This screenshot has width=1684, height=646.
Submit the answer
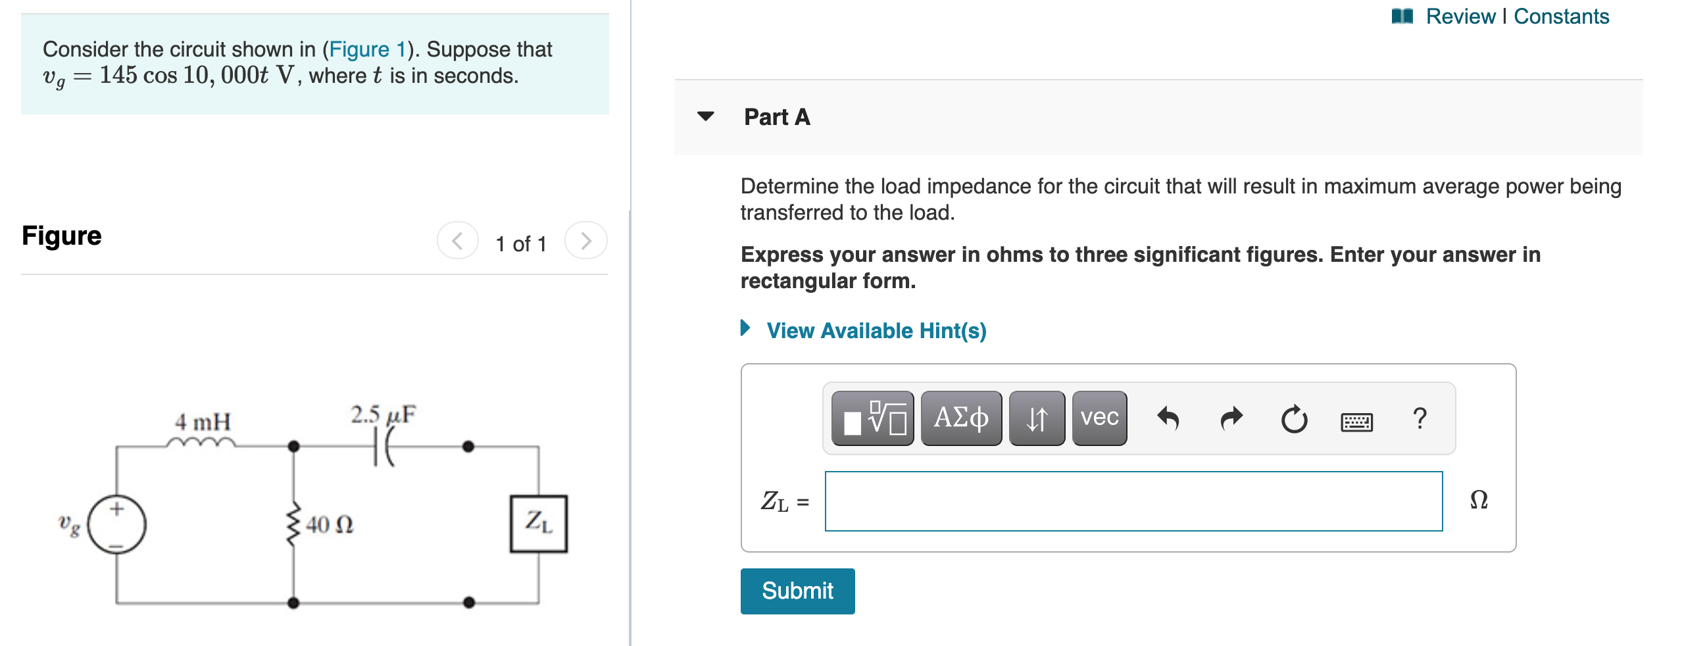[797, 591]
